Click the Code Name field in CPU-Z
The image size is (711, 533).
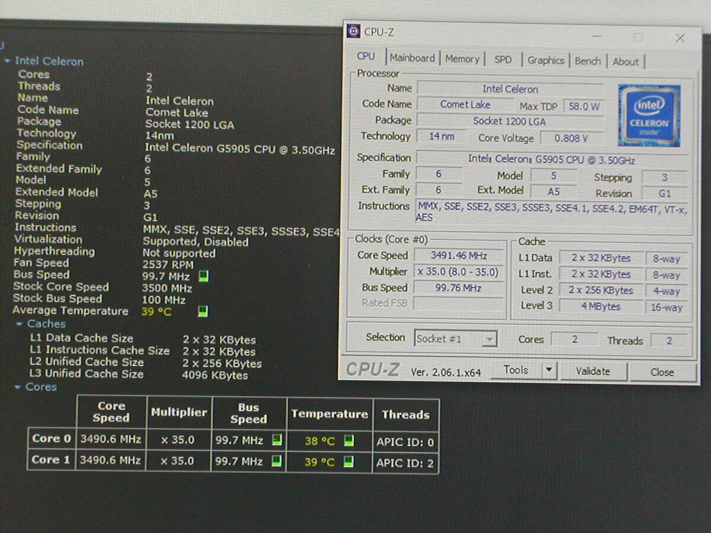pyautogui.click(x=465, y=105)
